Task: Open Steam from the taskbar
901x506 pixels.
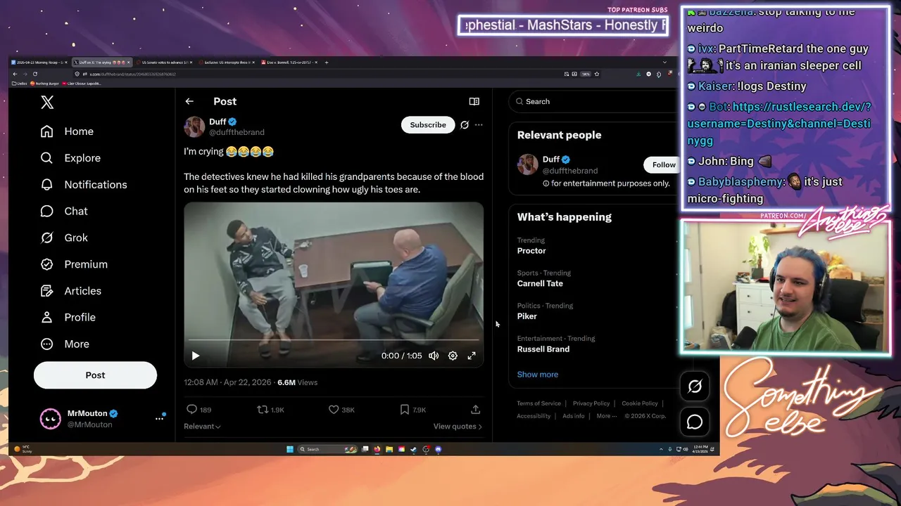Action: click(413, 449)
